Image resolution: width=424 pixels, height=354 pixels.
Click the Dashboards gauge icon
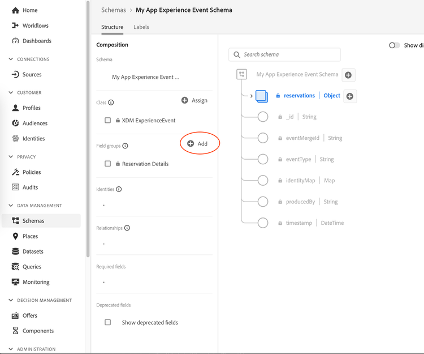click(15, 41)
